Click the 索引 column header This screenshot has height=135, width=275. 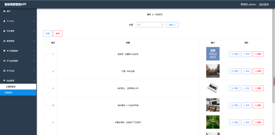tap(53, 43)
